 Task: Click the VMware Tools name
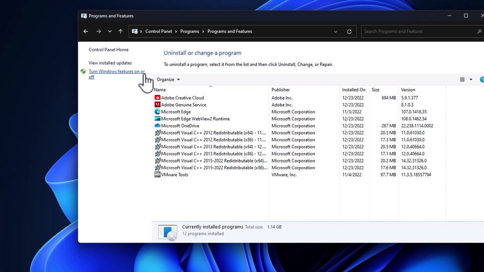tap(174, 175)
